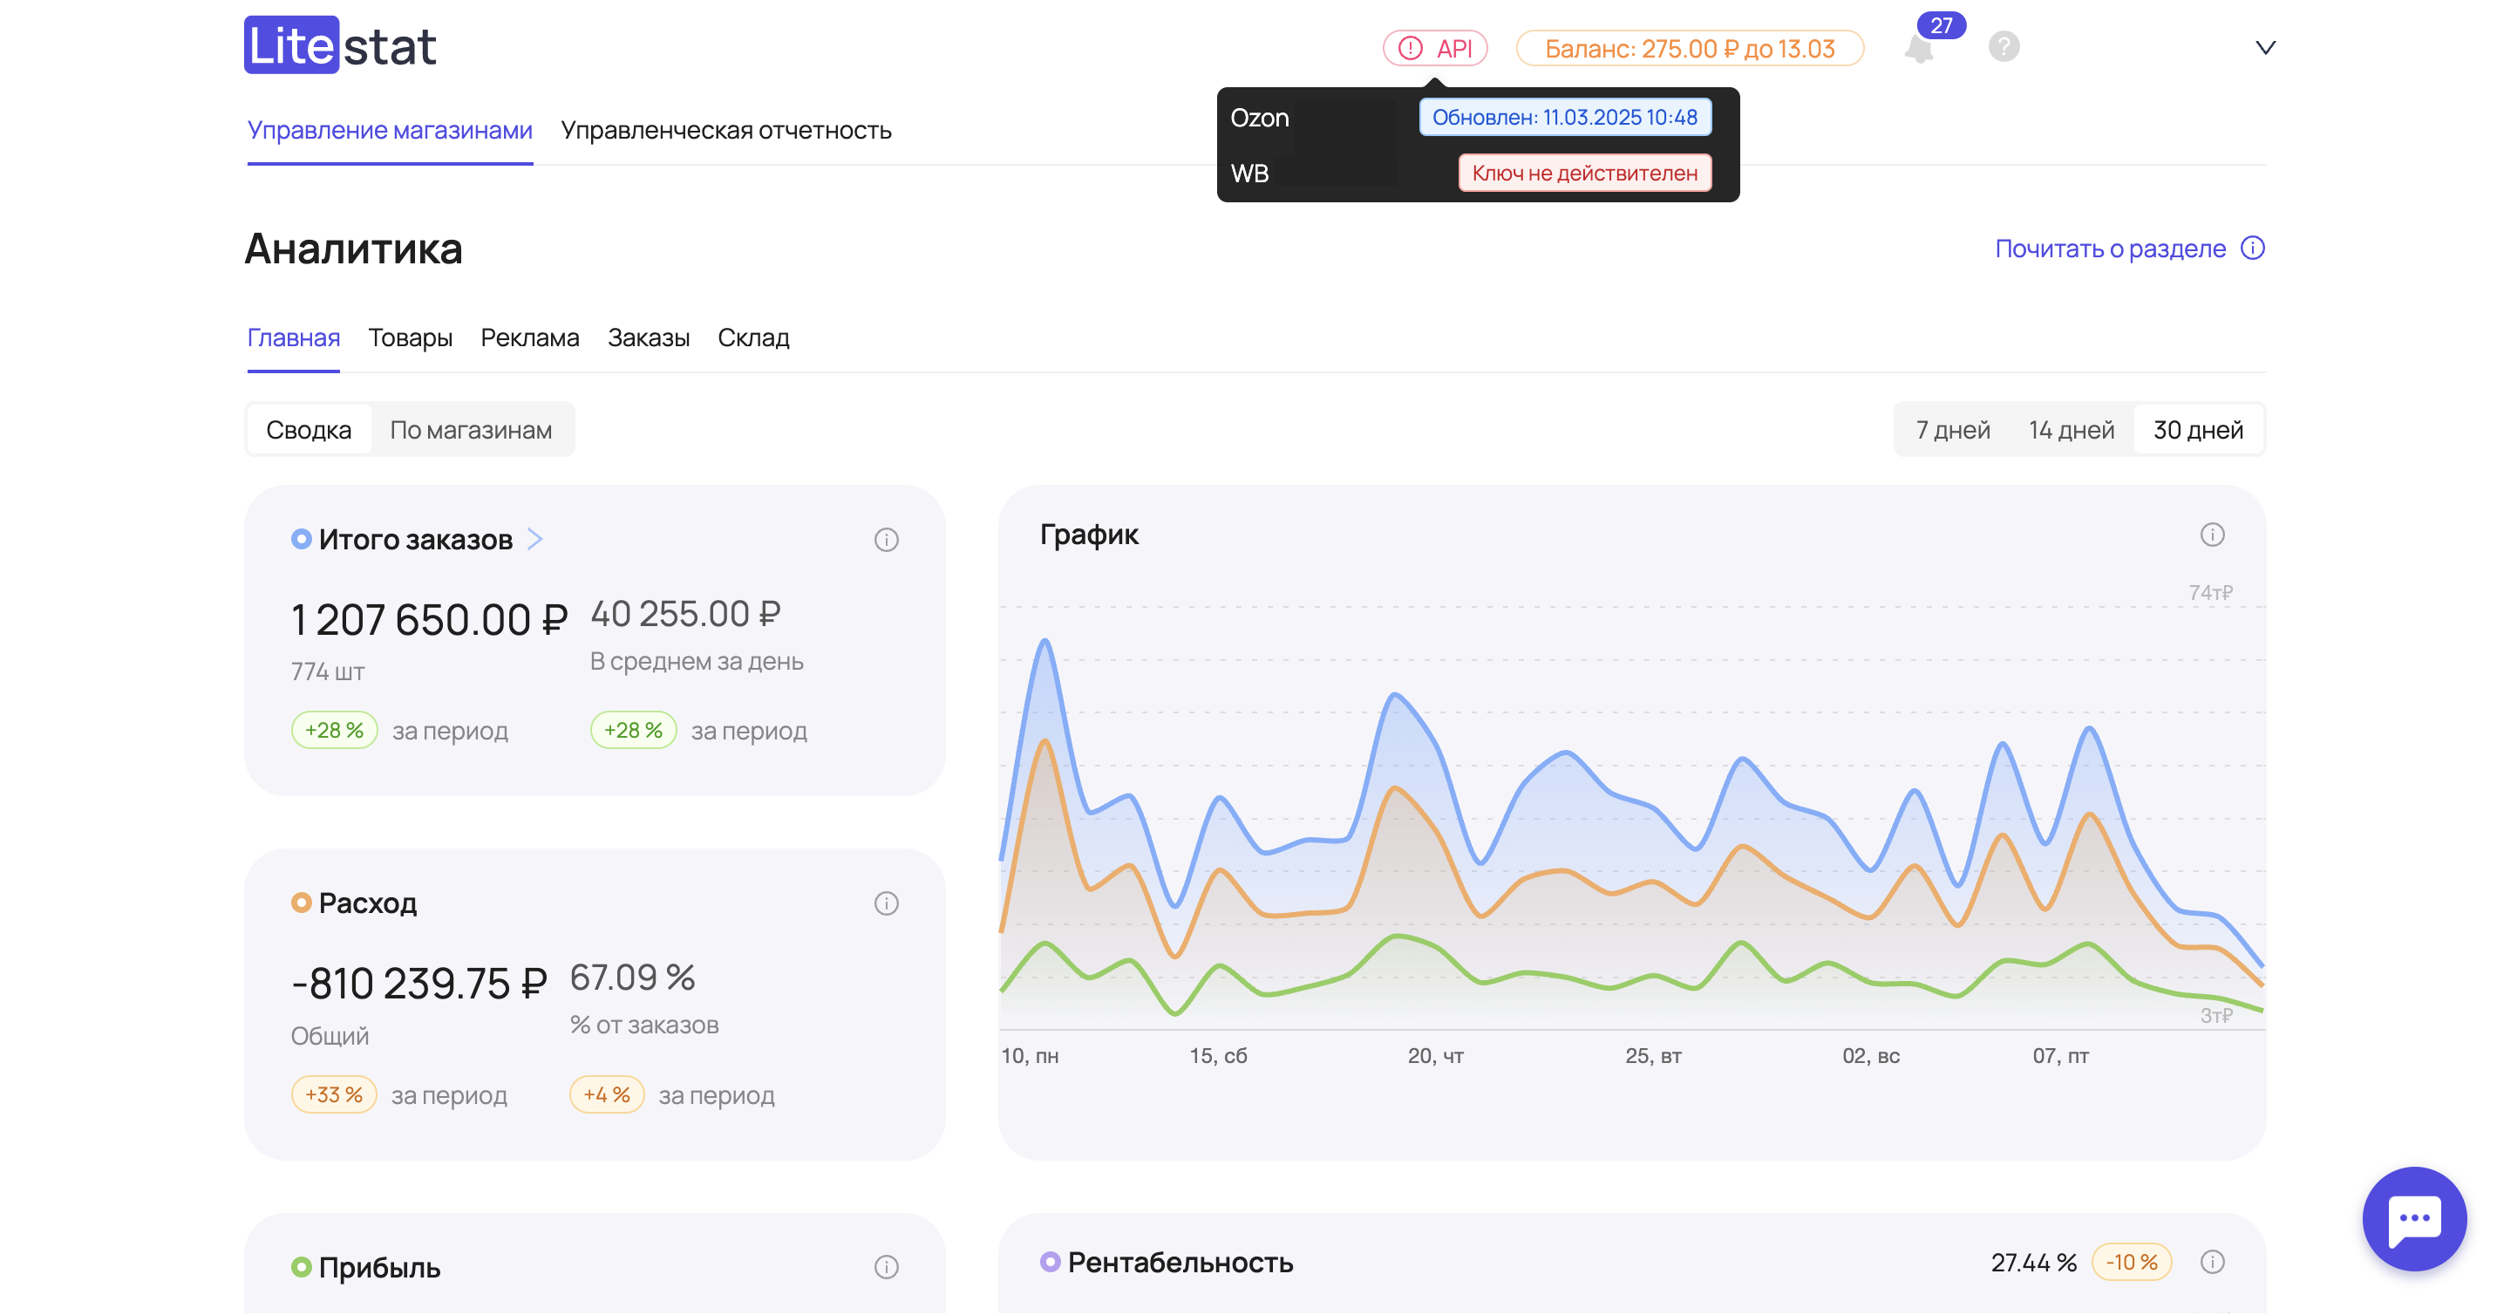Viewport: 2497px width, 1315px height.
Task: Open the Реклама tab
Action: coord(530,337)
